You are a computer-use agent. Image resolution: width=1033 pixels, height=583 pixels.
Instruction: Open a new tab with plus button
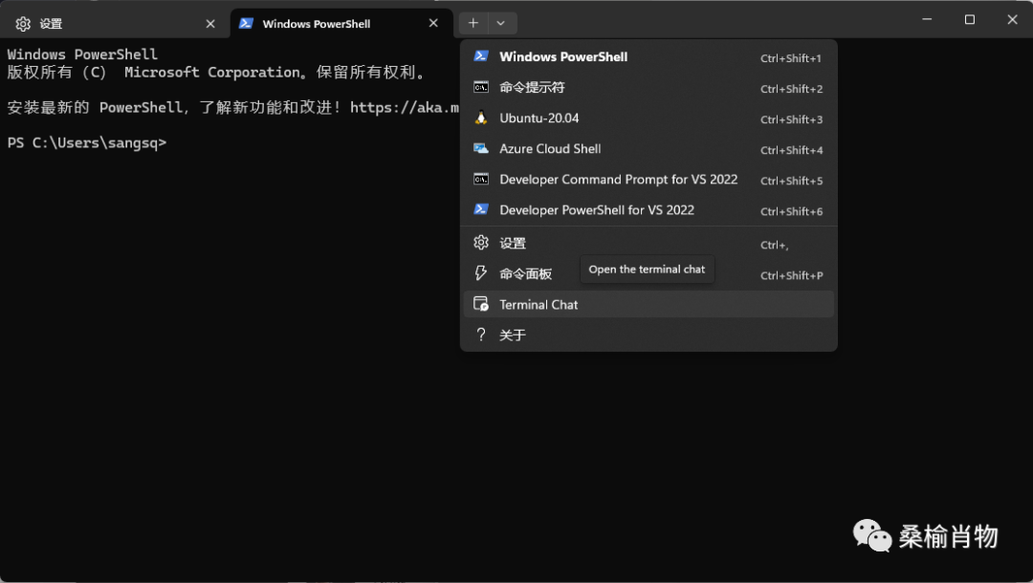coord(473,23)
